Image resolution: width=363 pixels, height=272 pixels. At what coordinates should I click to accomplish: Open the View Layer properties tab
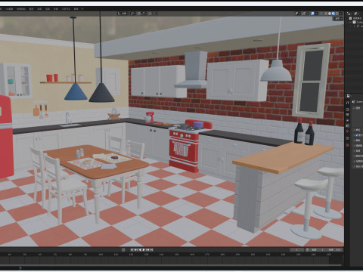click(347, 120)
